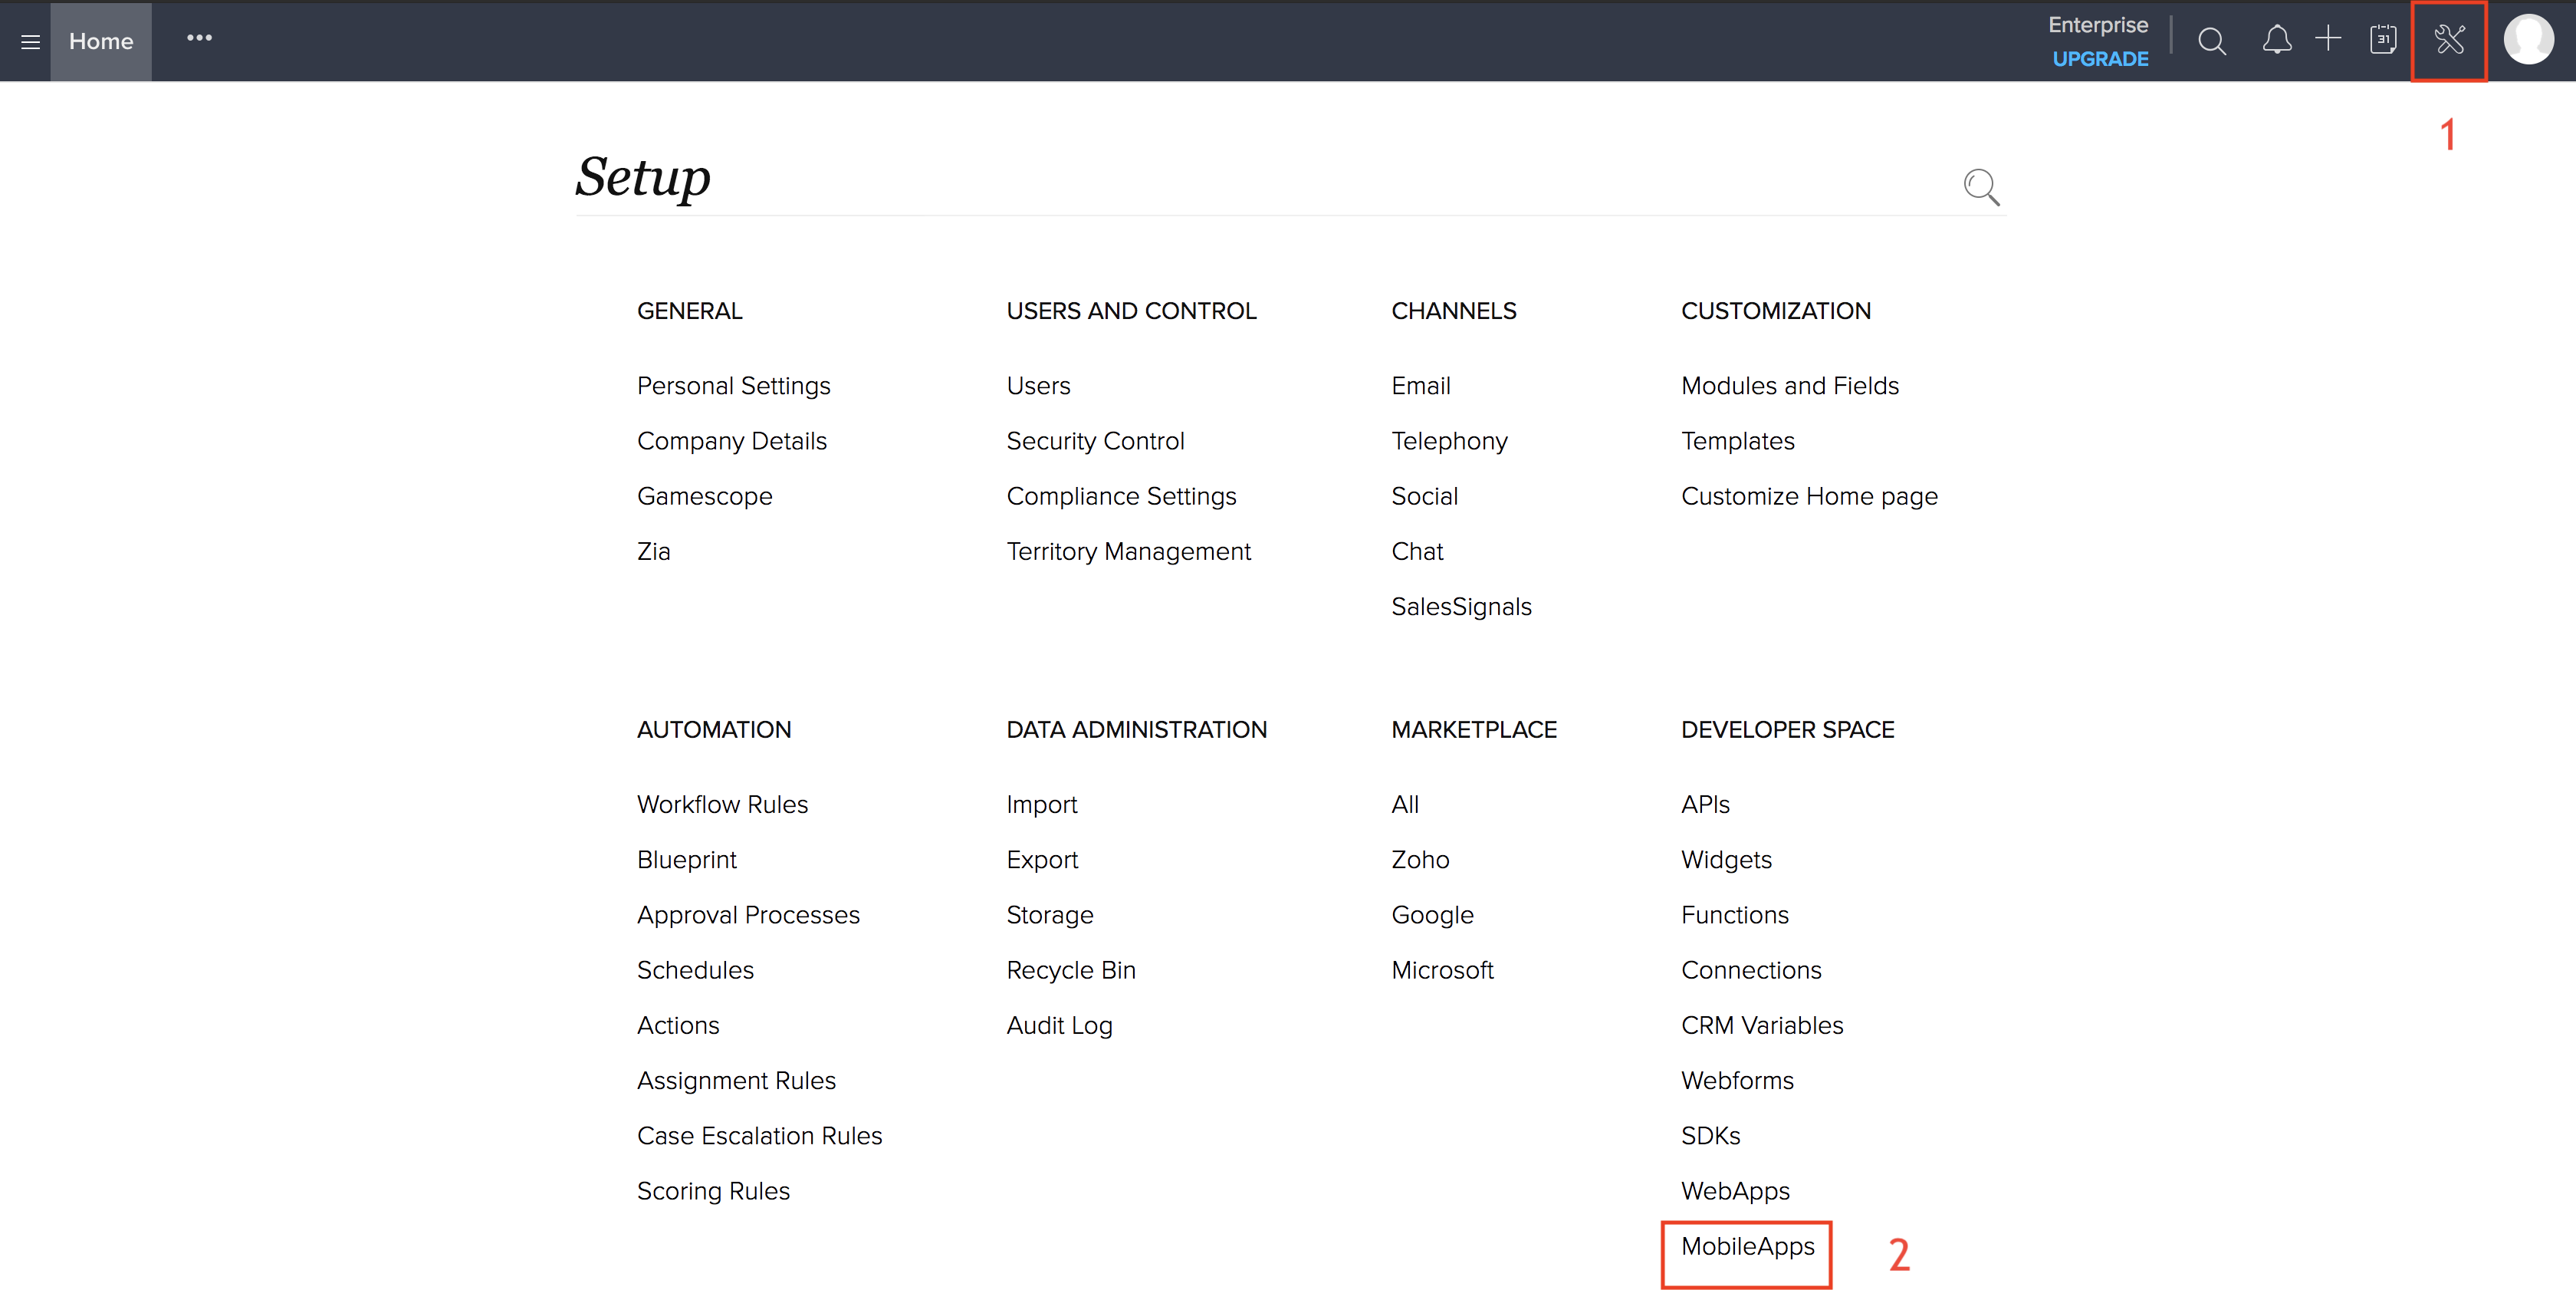2576x1290 pixels.
Task: Open the Recycle Bin
Action: (1070, 971)
